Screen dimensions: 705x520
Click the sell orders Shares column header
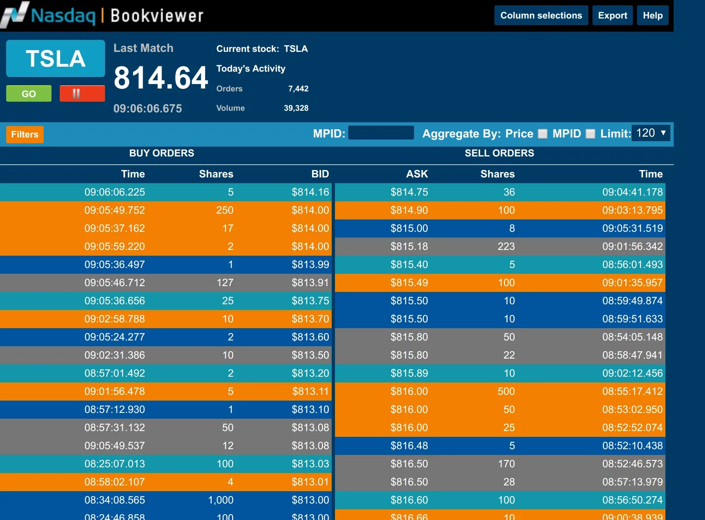click(497, 174)
